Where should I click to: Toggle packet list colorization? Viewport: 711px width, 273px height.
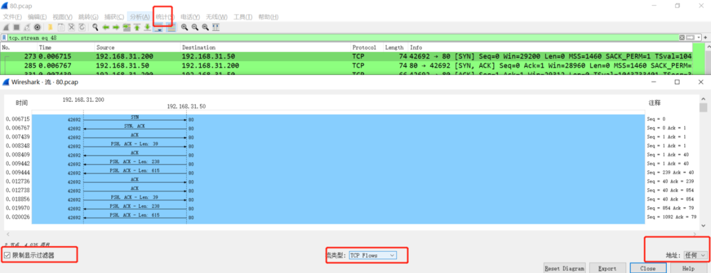click(x=171, y=27)
